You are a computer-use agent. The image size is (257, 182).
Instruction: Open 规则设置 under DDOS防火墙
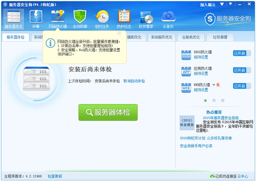[201, 57]
